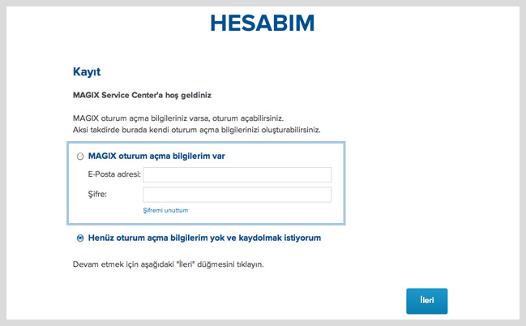Screen dimensions: 526x326
Task: Click the Kayıt section heading
Action: [87, 72]
